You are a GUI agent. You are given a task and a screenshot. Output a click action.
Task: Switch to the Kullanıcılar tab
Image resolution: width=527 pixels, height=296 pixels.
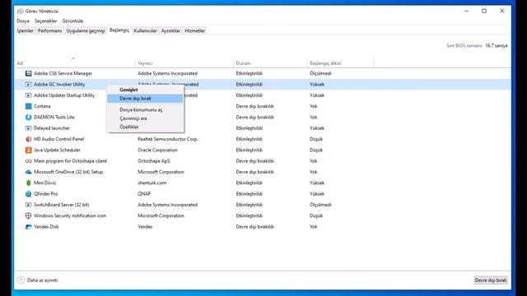pyautogui.click(x=145, y=30)
